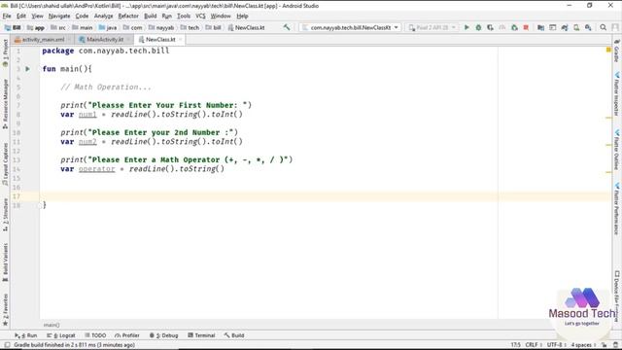Open the AVD Manager toolbar icon
The height and width of the screenshot is (350, 622).
(x=576, y=27)
